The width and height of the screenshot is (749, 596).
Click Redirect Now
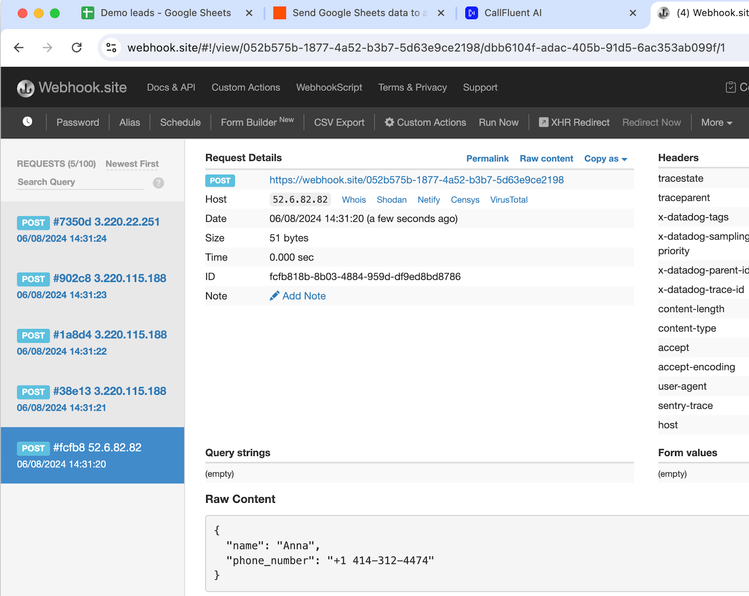[x=652, y=122]
